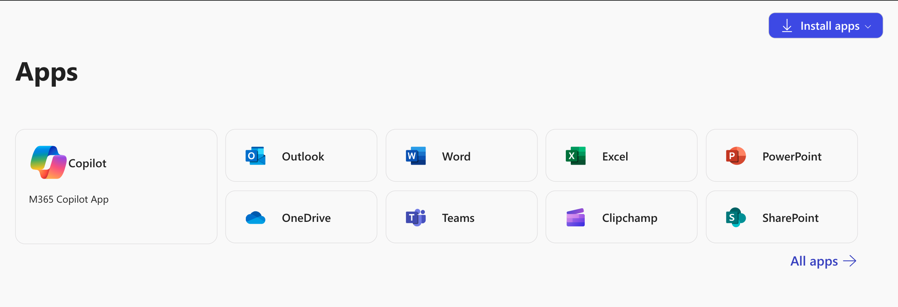Viewport: 898px width, 307px height.
Task: Click the Copilot title text
Action: (x=87, y=163)
